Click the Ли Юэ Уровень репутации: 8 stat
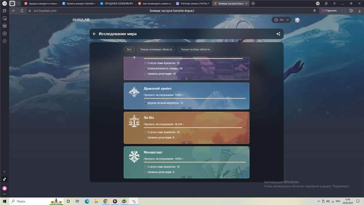The width and height of the screenshot is (364, 205). (159, 138)
